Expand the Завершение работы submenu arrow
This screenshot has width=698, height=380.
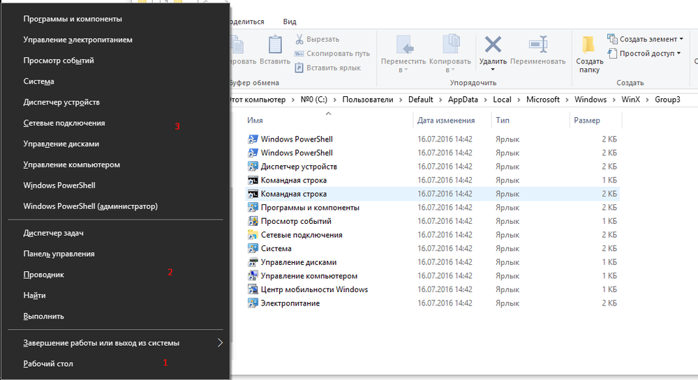(x=220, y=342)
